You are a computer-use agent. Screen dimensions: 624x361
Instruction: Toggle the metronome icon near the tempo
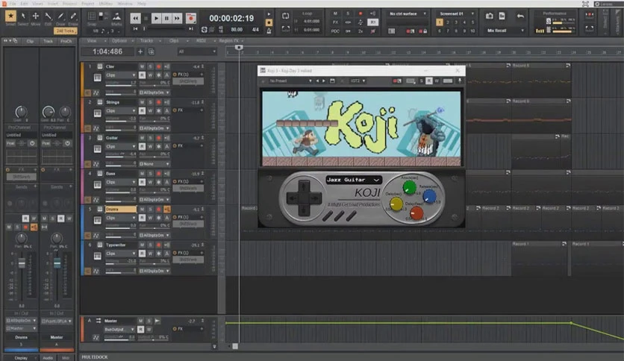click(x=269, y=31)
